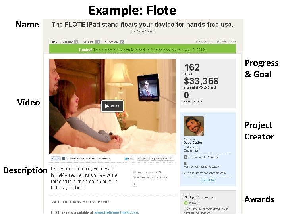Click the Facebook icon in creator panel

tap(186, 163)
